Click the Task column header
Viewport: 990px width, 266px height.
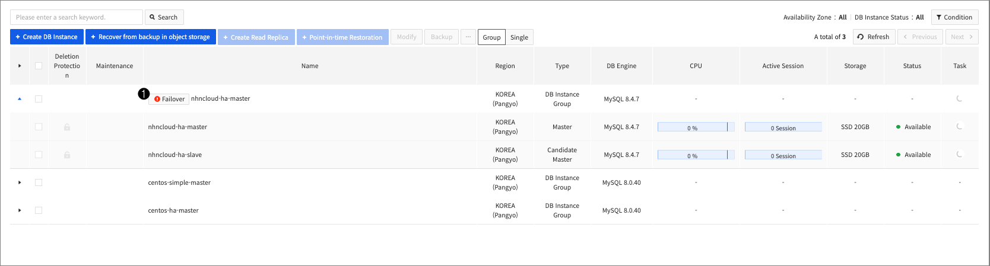coord(960,66)
